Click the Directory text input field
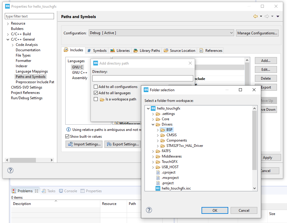Viewport: 287px width, 223px height. click(x=142, y=78)
